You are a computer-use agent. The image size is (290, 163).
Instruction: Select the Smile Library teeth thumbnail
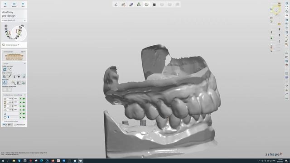(14, 57)
